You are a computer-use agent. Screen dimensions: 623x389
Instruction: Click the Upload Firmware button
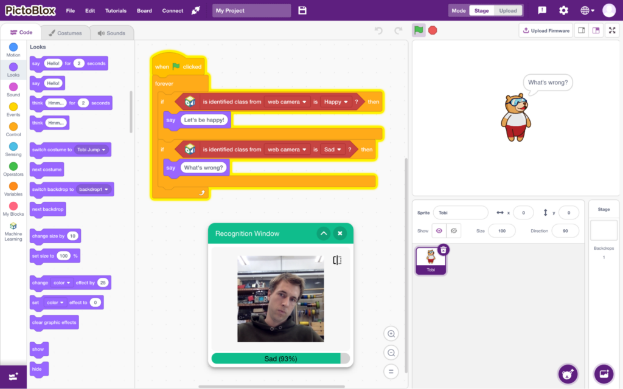click(x=546, y=30)
